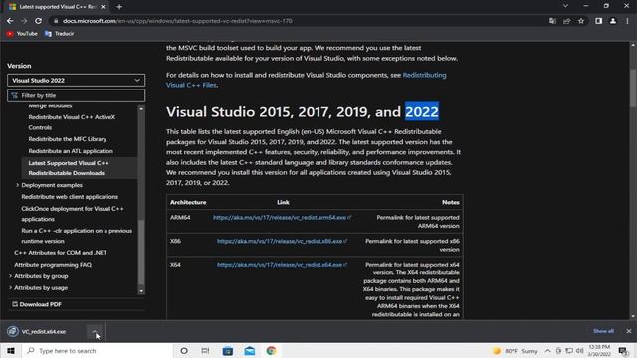
Task: Open Redistribute the MFC Library
Action: tap(67, 139)
